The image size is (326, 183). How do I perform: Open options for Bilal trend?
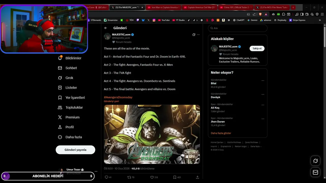point(263,81)
